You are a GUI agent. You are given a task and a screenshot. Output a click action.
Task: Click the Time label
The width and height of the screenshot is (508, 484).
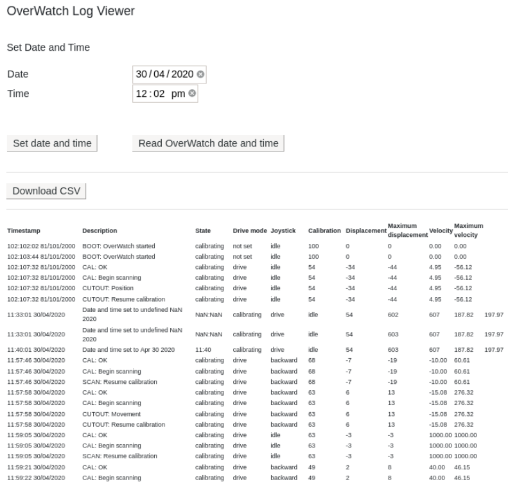coord(18,94)
